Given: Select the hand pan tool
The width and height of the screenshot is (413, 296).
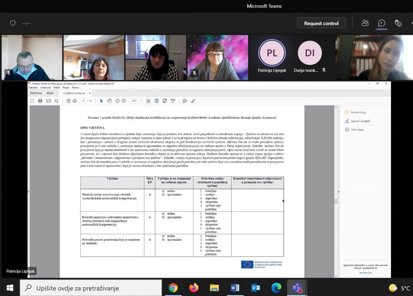Looking at the screenshot, I should (110, 101).
